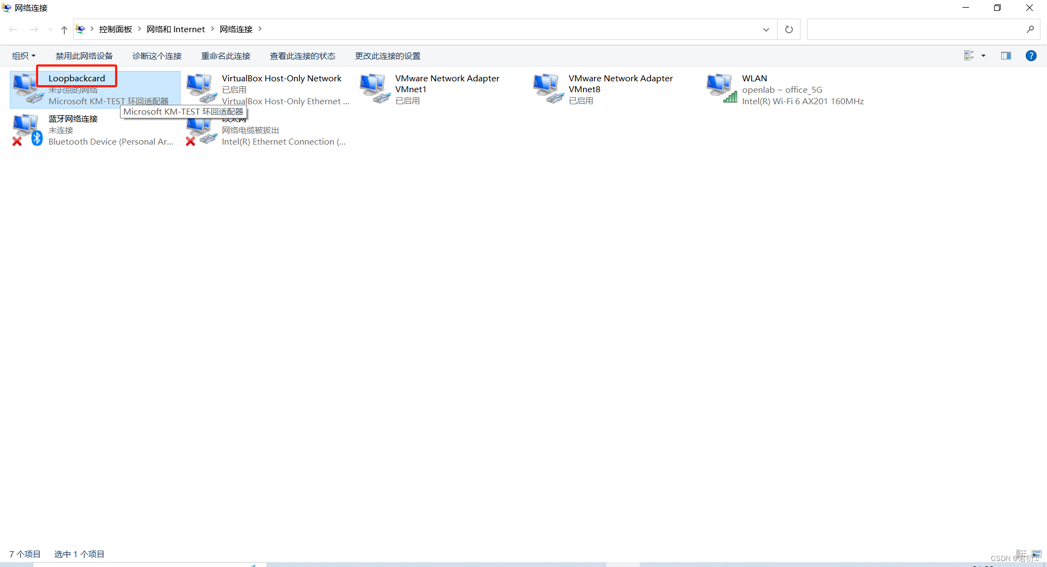Go back with the back arrow
Viewport: 1047px width, 567px height.
click(13, 29)
